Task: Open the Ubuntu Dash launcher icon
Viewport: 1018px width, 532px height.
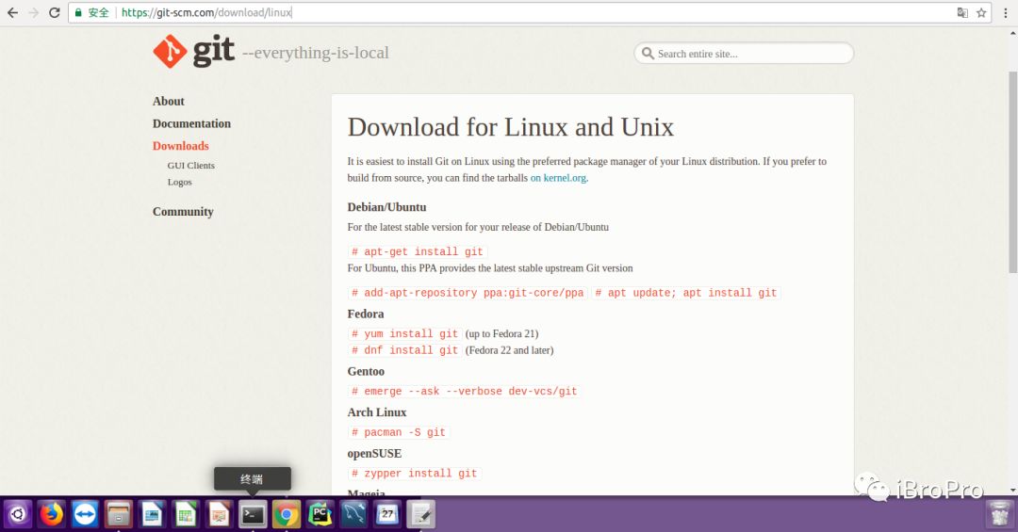Action: click(x=18, y=515)
